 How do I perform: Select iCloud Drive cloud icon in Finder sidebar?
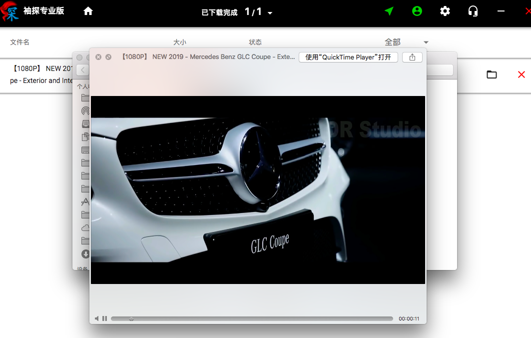[85, 228]
